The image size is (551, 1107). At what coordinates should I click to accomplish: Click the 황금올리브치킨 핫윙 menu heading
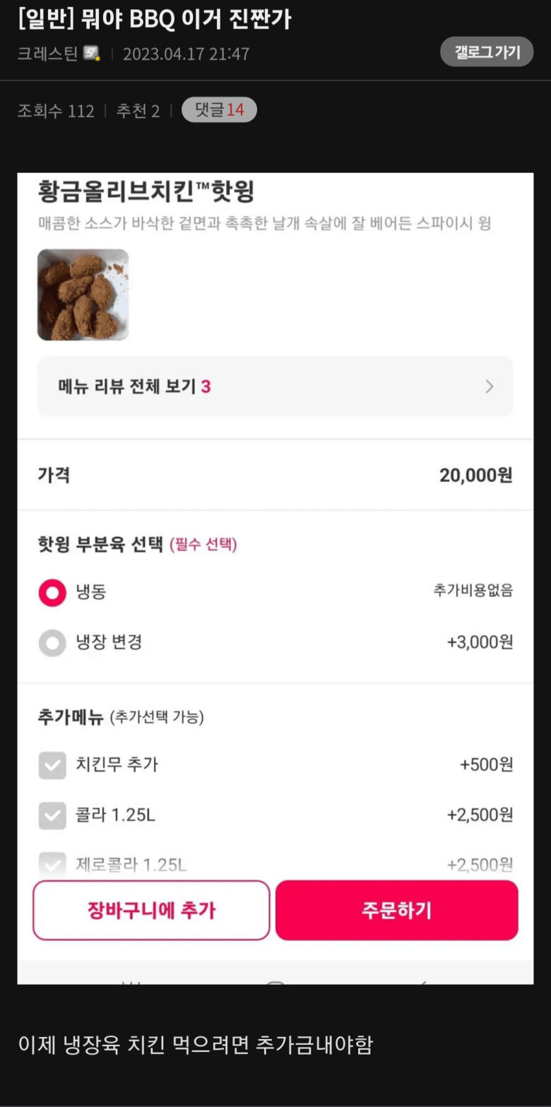(146, 191)
